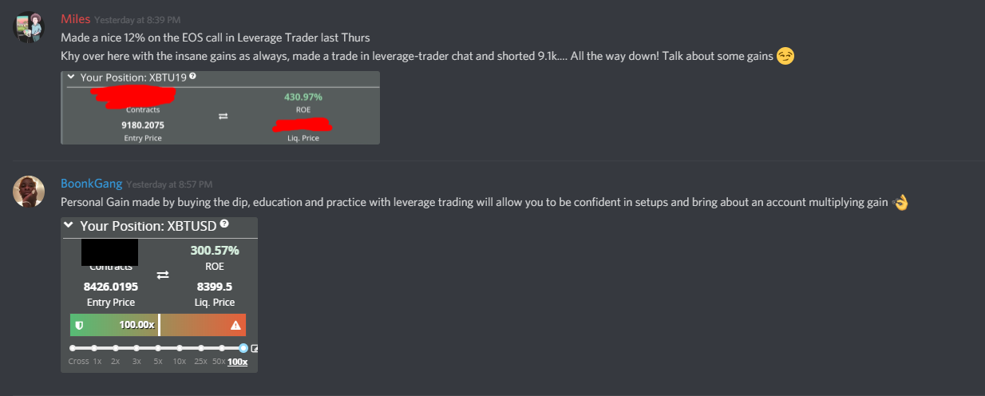Click BoonkGang's profile avatar
This screenshot has height=396, width=985.
[28, 192]
